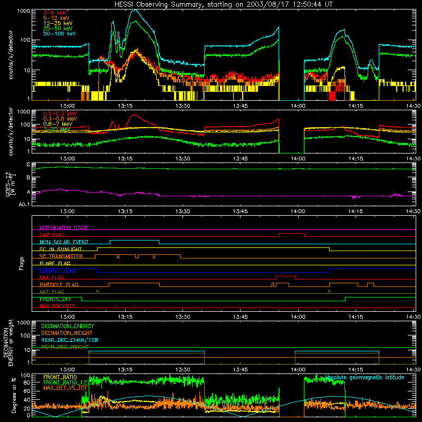Click the REAR_DEC_WEIGHT legend label
Viewport: 422px width, 422px height.
(65, 347)
